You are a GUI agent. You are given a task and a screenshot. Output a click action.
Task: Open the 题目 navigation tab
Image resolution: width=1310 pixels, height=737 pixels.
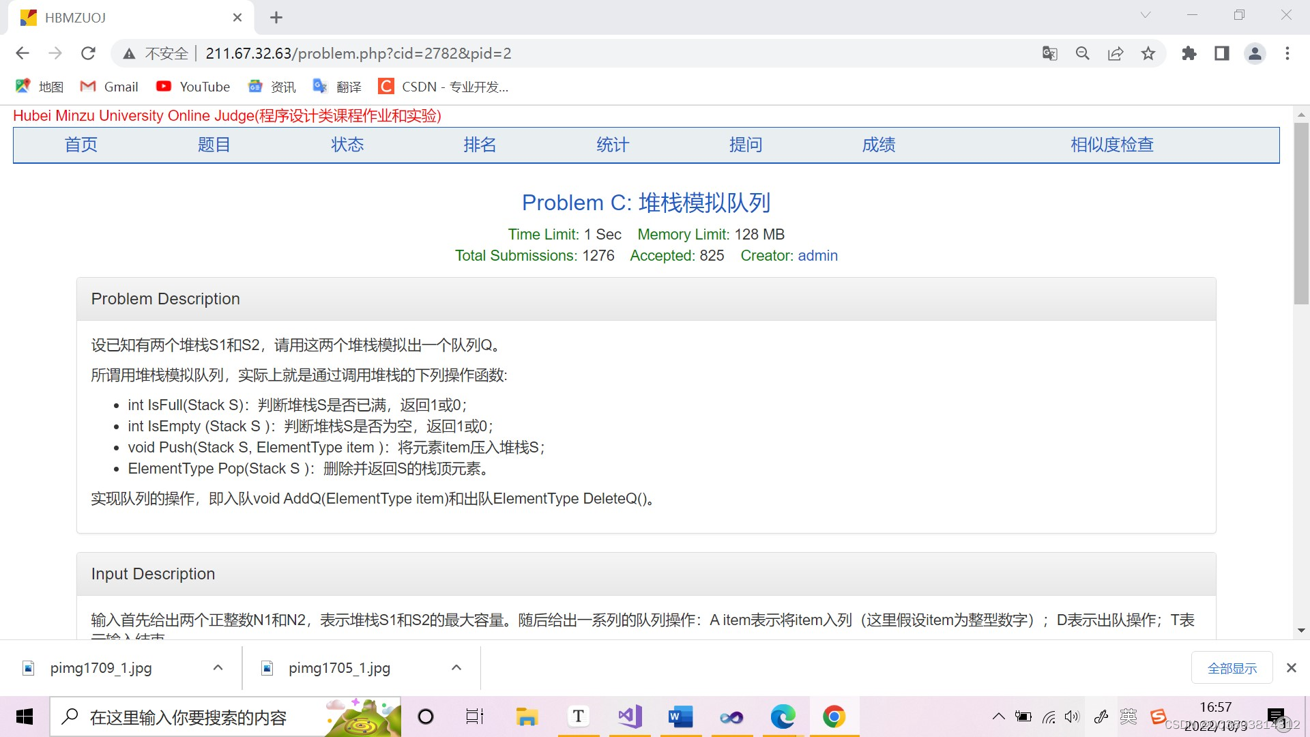tap(214, 145)
